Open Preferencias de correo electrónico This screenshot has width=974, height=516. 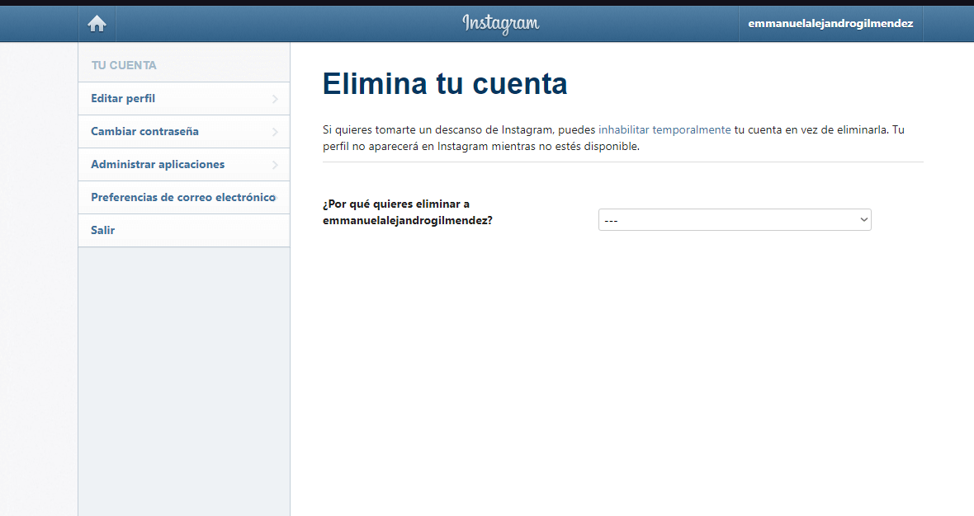(182, 197)
